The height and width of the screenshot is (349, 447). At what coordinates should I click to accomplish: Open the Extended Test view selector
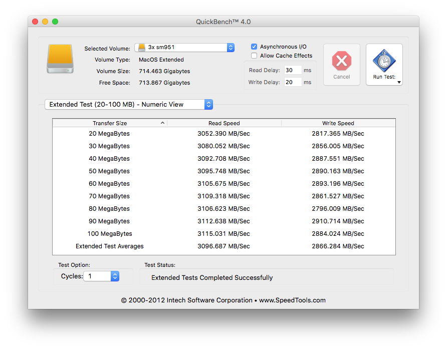(x=129, y=104)
